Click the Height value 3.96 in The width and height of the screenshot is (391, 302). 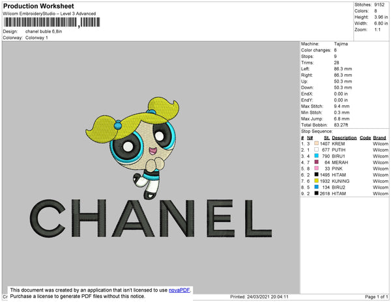[381, 17]
